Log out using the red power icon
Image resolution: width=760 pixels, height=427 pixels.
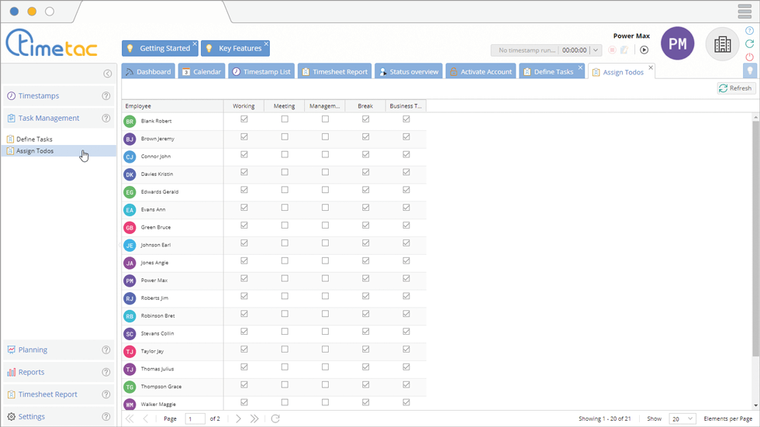749,57
